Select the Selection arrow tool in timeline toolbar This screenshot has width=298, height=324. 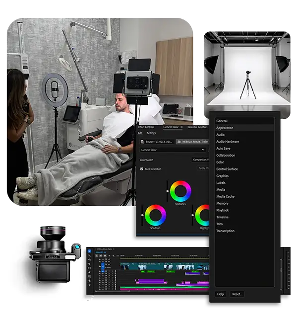[90, 251]
